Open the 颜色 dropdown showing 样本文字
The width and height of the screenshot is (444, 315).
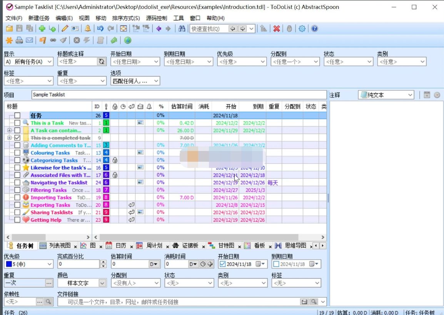pos(102,283)
